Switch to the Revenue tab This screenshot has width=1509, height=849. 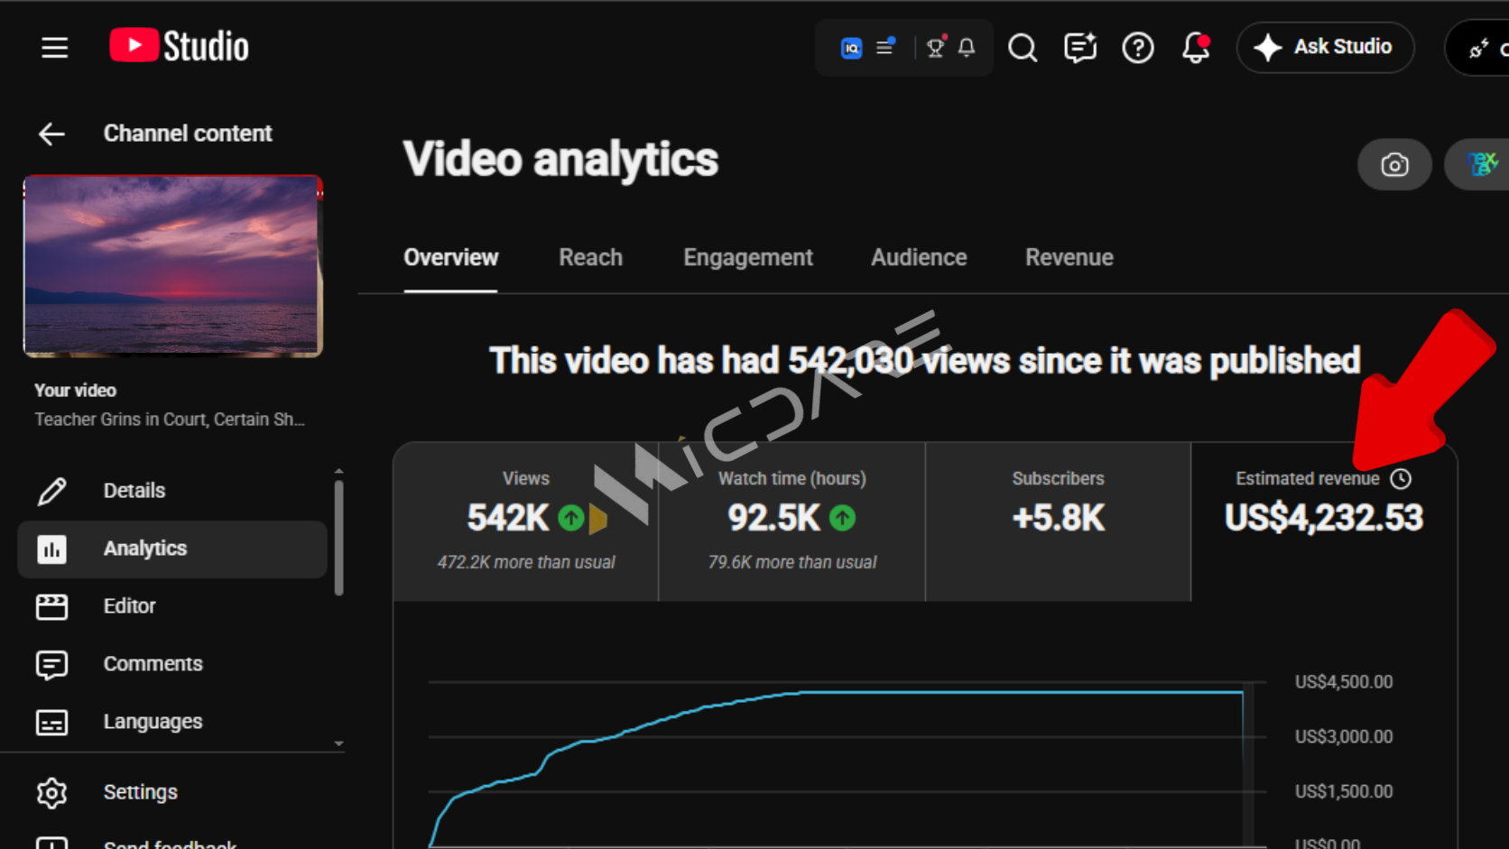(x=1069, y=258)
